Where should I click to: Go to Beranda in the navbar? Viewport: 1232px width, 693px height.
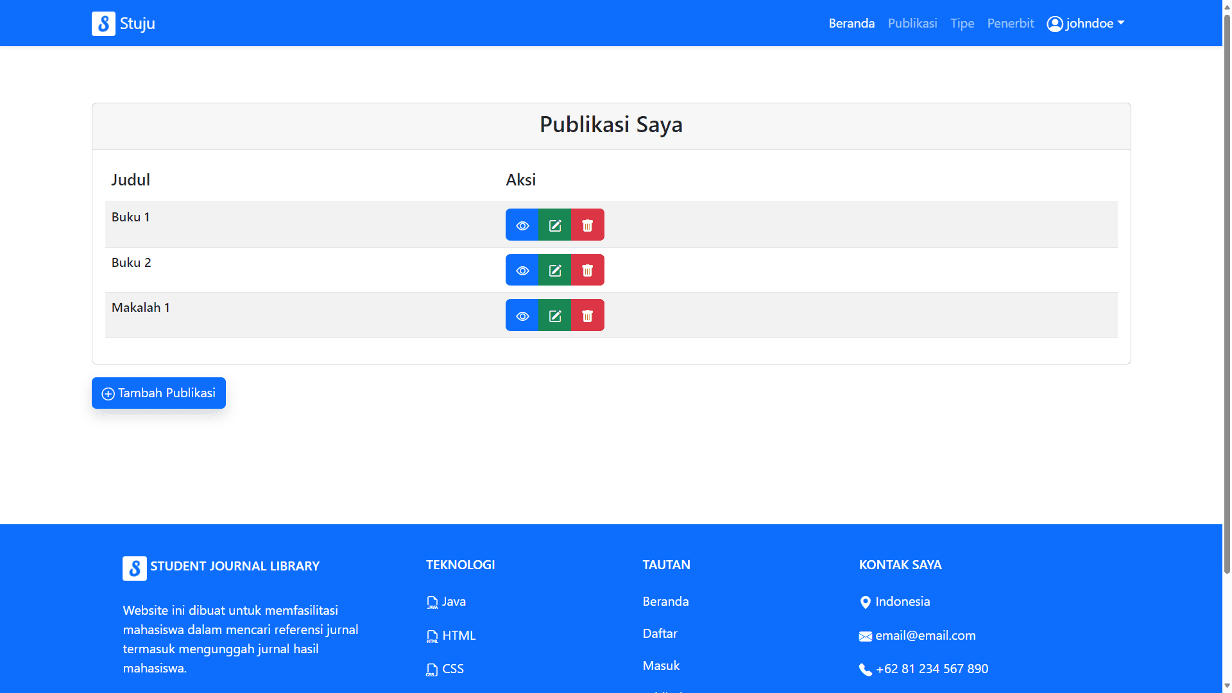tap(851, 24)
